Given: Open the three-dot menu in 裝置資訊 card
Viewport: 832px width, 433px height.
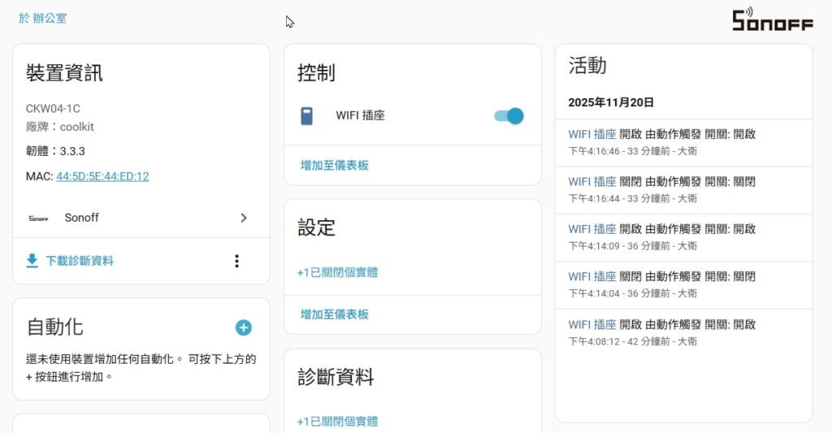Looking at the screenshot, I should (236, 261).
